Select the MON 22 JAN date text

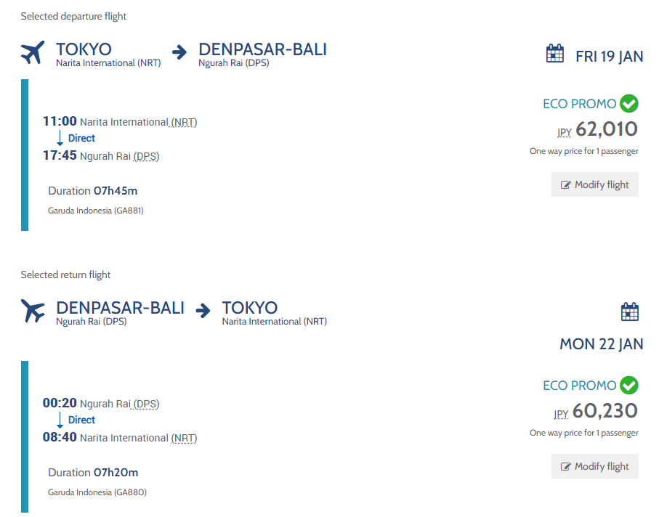click(601, 344)
